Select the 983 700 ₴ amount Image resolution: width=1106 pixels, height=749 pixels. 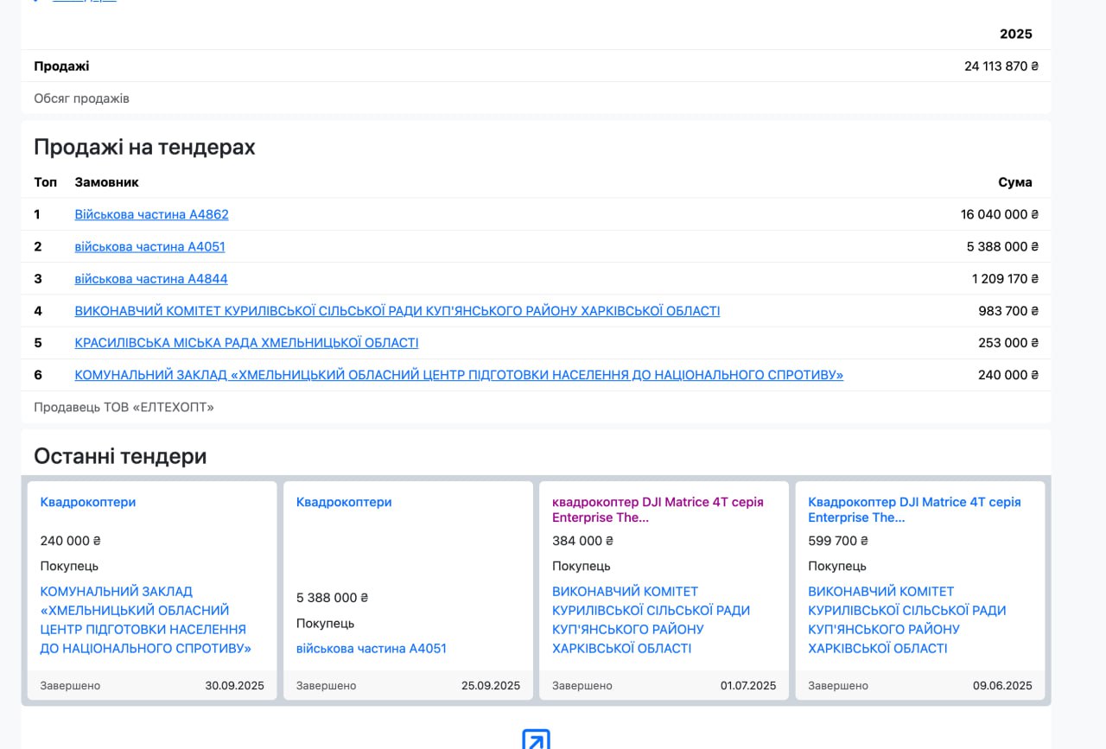(x=1010, y=311)
